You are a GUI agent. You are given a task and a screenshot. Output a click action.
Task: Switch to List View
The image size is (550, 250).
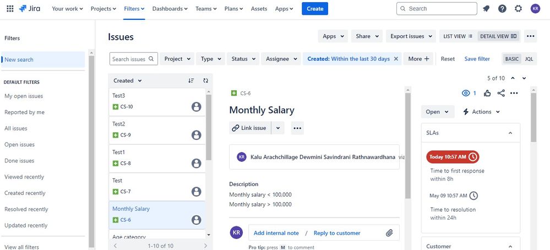point(458,36)
